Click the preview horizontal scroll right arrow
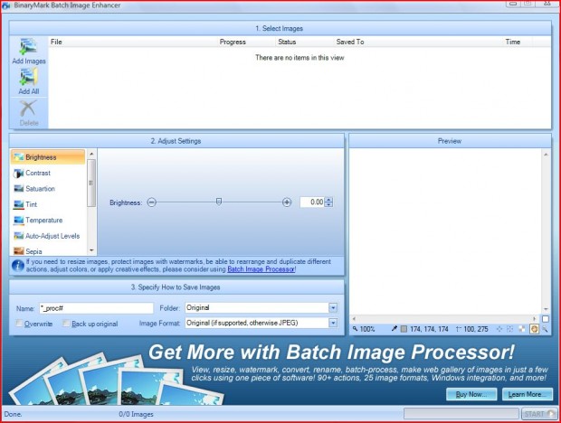The width and height of the screenshot is (561, 423). point(534,319)
